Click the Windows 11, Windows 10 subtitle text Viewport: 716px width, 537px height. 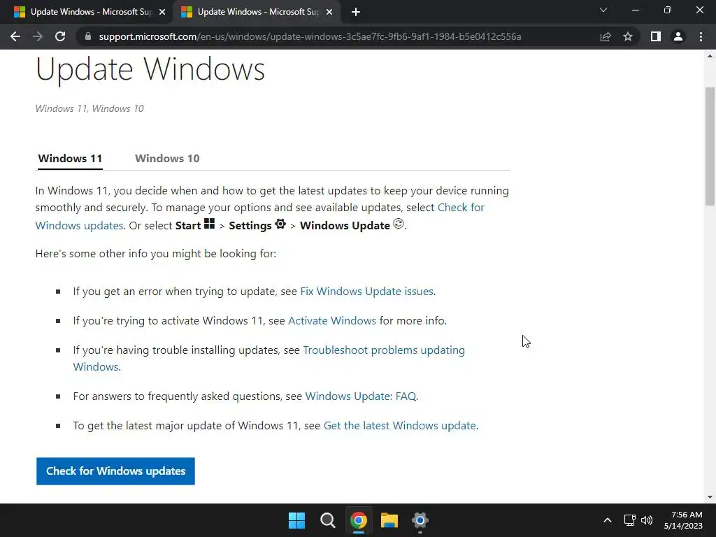89,108
